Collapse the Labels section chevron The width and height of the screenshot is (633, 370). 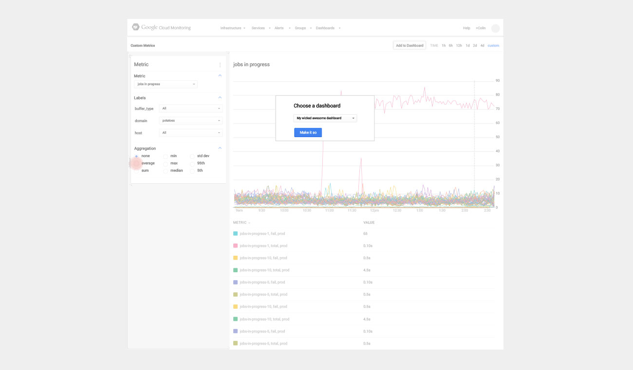point(220,98)
